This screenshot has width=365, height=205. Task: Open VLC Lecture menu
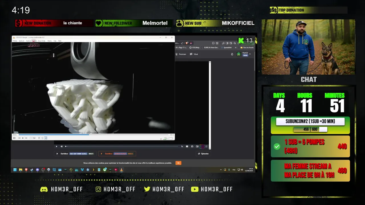click(x=22, y=41)
